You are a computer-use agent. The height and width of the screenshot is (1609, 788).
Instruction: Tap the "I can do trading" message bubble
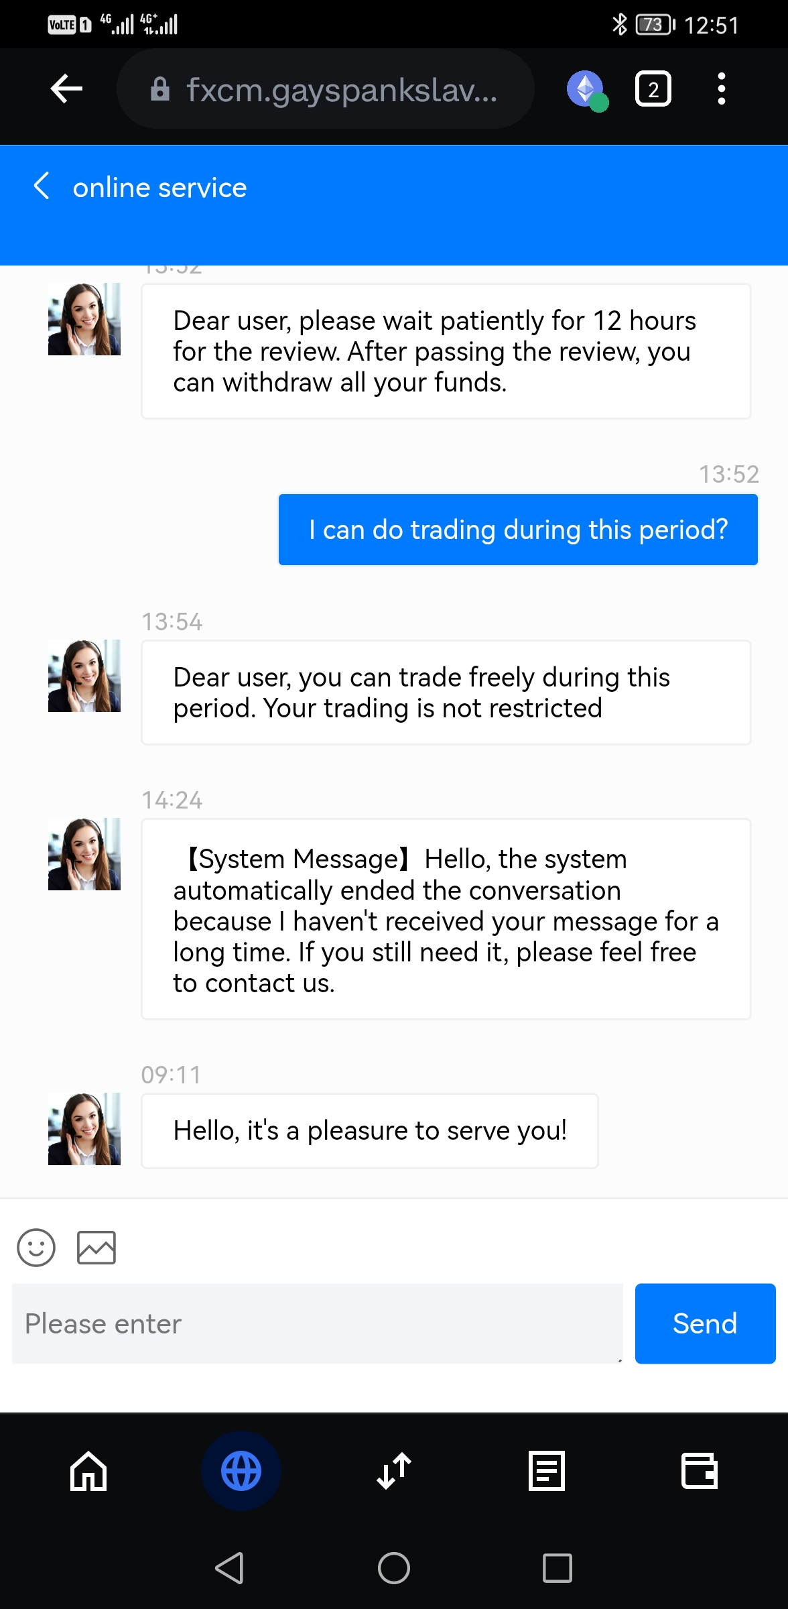(518, 530)
